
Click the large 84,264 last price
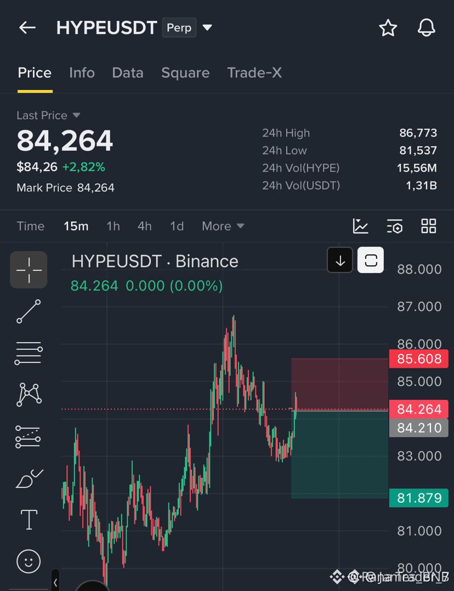[x=65, y=140]
